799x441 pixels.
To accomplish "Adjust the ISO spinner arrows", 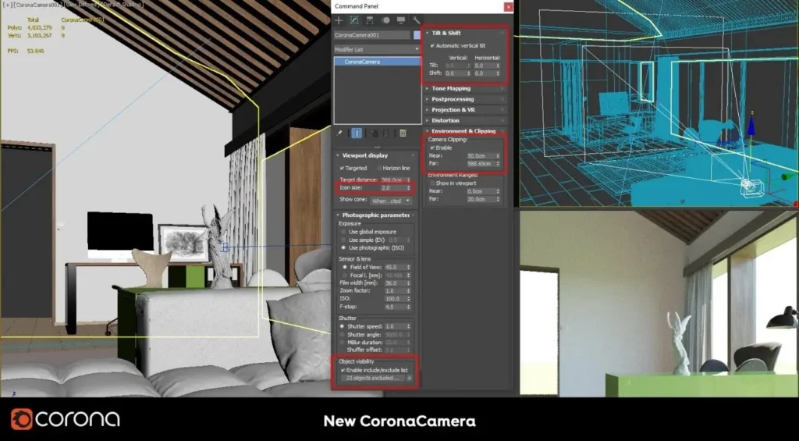I will [x=409, y=299].
